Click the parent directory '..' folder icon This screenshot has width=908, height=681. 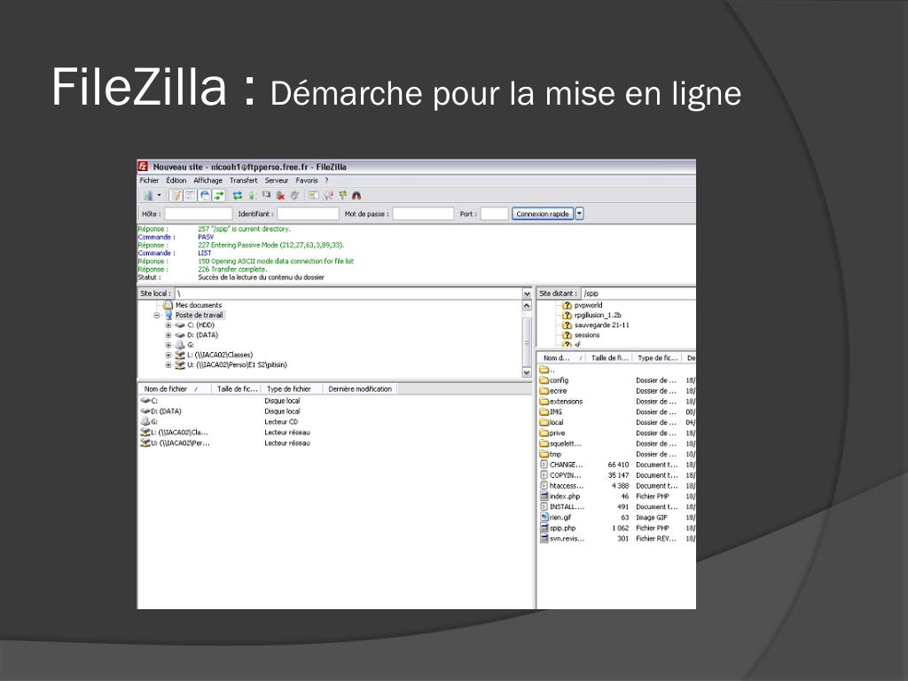tap(544, 370)
